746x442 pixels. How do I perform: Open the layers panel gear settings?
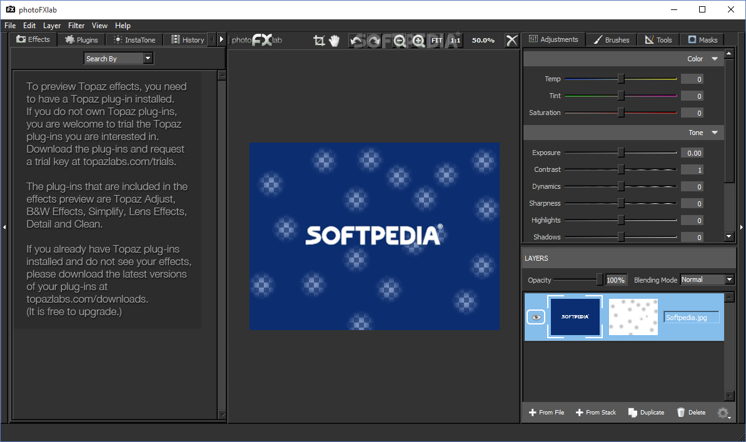(x=723, y=413)
